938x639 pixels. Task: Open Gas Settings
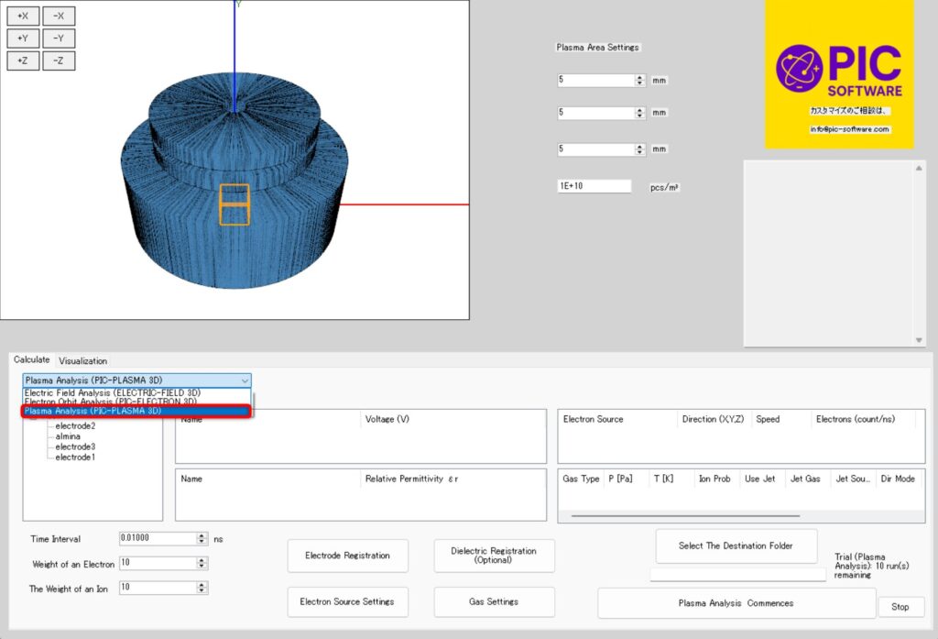494,602
